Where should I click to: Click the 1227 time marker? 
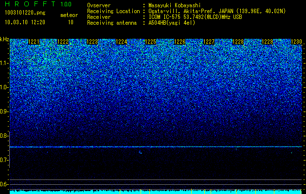pos(209,42)
